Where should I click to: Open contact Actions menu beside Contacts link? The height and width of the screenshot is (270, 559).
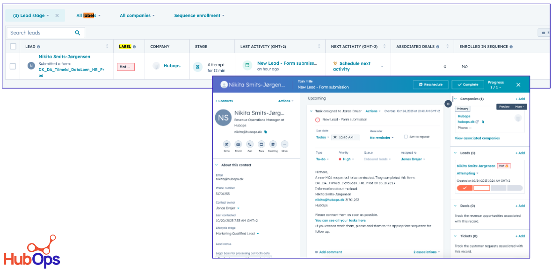coord(286,101)
